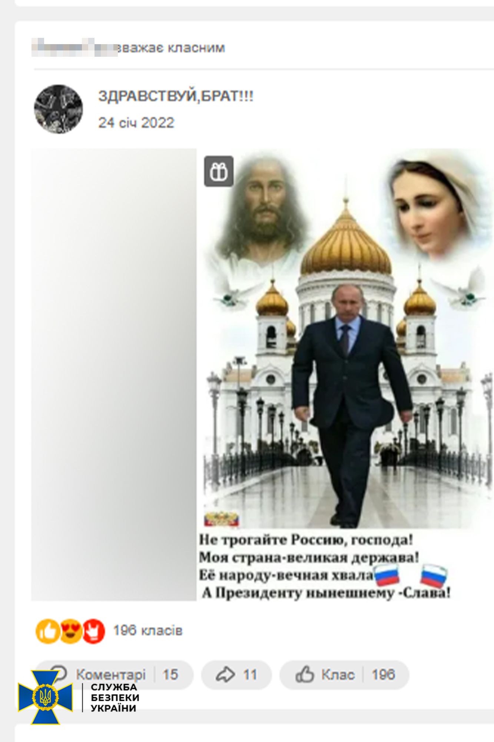Open the ЗДРАВСТВУЙ,БРАТ!!! group link
The image size is (494, 742).
tap(176, 96)
